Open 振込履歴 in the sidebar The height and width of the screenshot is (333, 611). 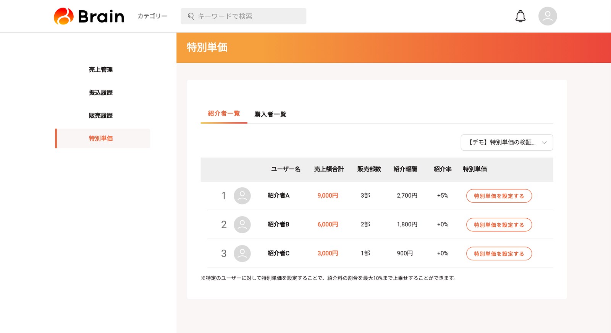[x=101, y=93]
